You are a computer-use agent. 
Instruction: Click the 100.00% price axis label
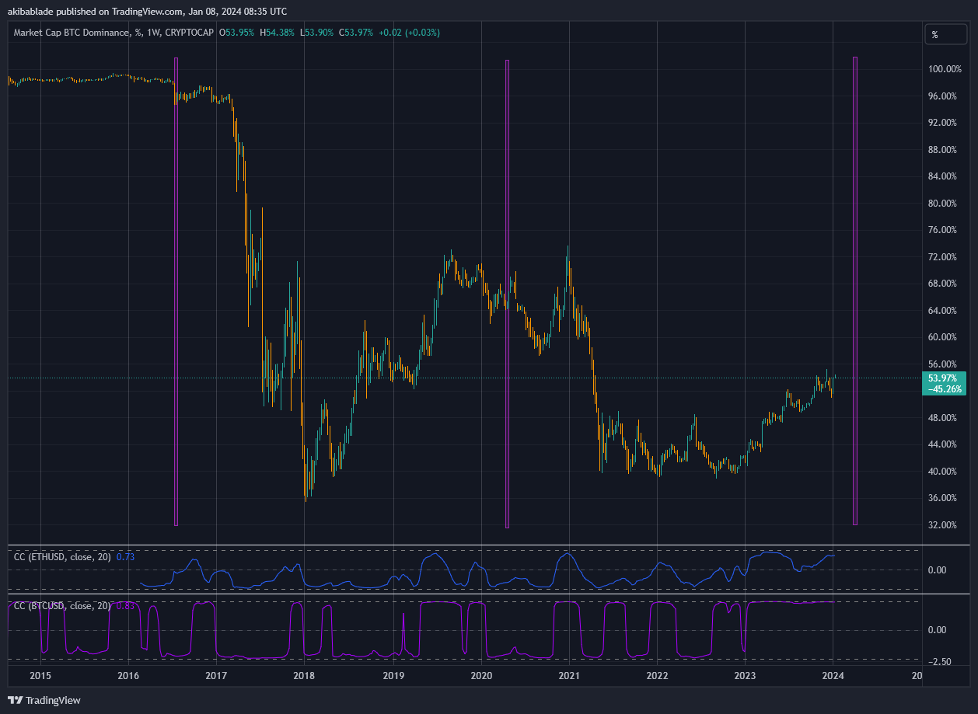944,69
